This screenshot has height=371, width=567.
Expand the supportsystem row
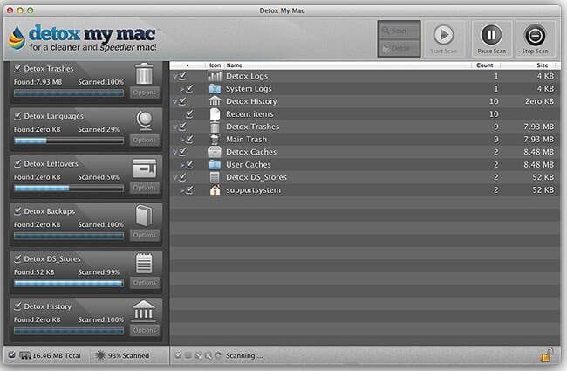pyautogui.click(x=182, y=190)
